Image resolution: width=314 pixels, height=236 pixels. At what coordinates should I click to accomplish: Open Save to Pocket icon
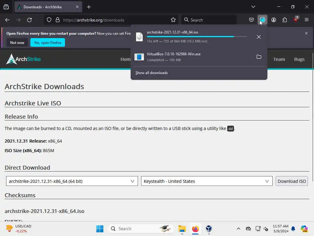(251, 20)
